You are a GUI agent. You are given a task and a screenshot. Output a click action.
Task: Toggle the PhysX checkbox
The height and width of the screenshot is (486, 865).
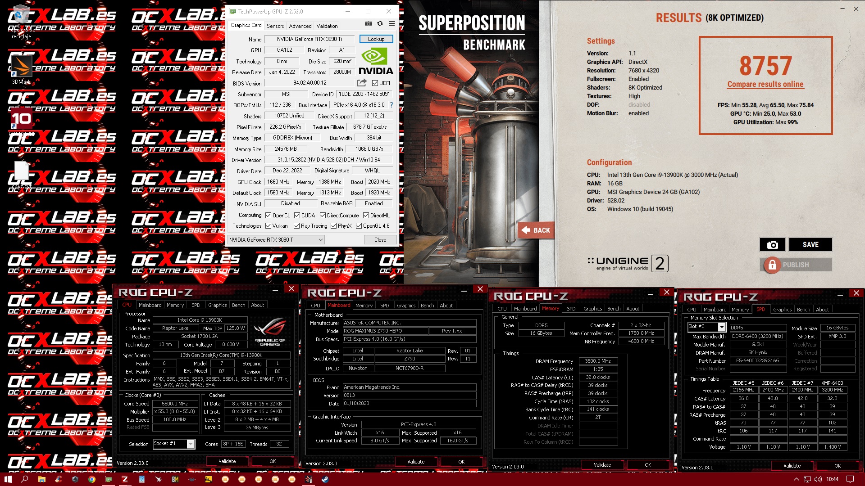pos(333,226)
